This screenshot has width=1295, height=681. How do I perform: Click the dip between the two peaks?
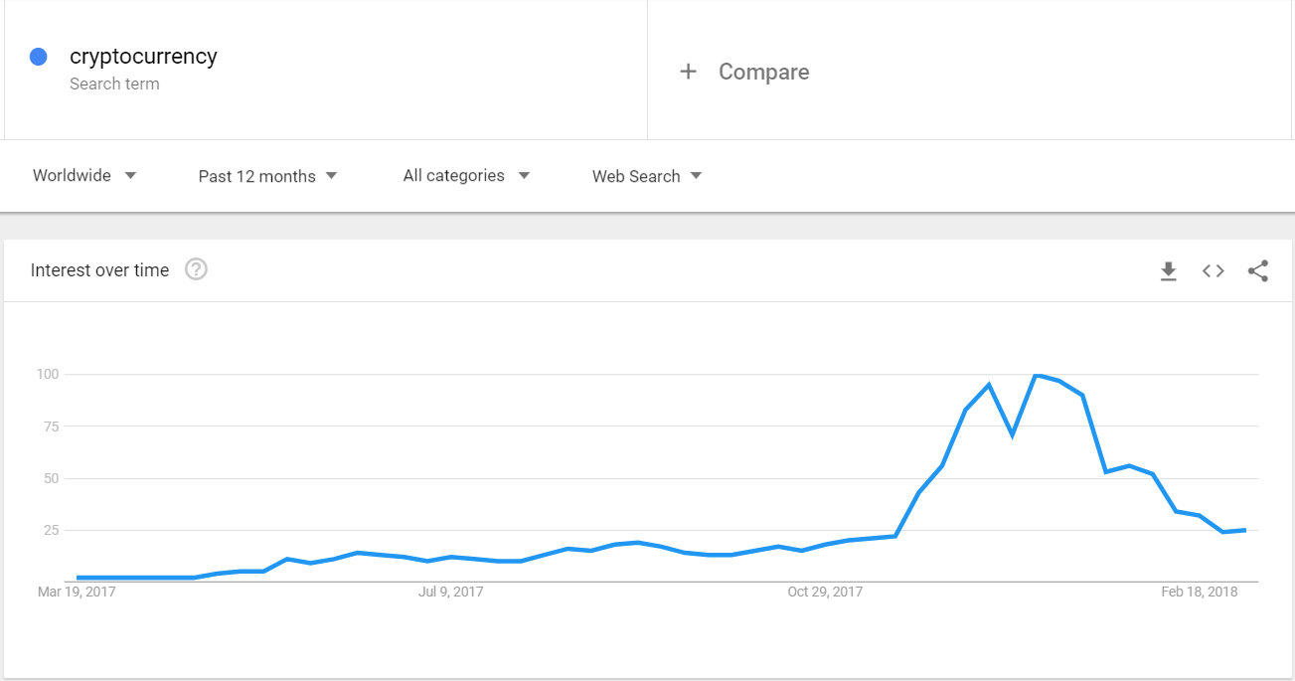[1013, 435]
